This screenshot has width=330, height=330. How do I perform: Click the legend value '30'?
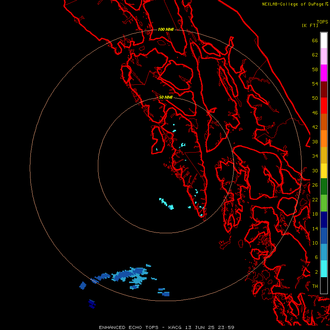click(315, 171)
